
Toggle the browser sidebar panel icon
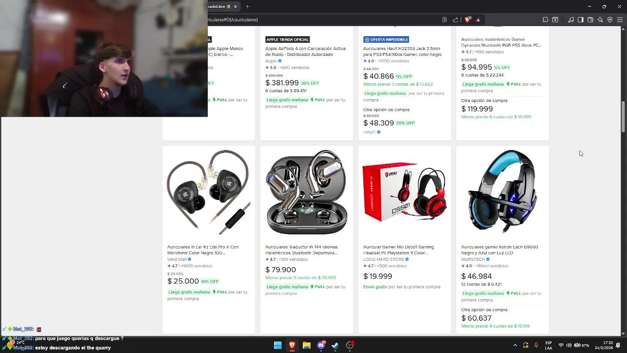(580, 20)
